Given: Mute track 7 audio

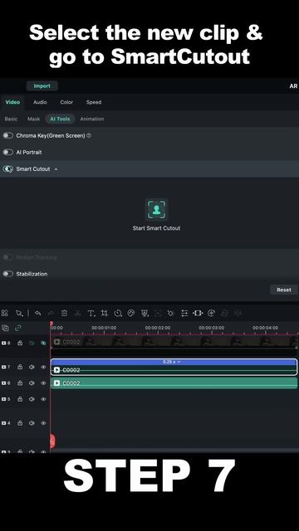Looking at the screenshot, I should pyautogui.click(x=32, y=367).
